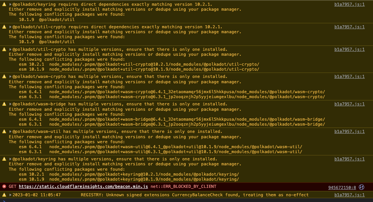Click the REGISTRY: Unknown signed extensions text
Image resolution: width=373 pixels, height=202 pixels.
pos(195,195)
